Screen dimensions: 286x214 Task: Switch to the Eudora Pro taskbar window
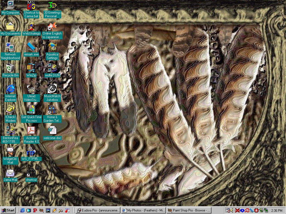point(98,210)
